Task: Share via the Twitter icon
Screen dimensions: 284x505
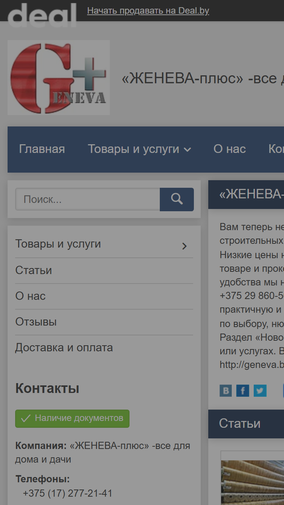Action: (x=260, y=390)
